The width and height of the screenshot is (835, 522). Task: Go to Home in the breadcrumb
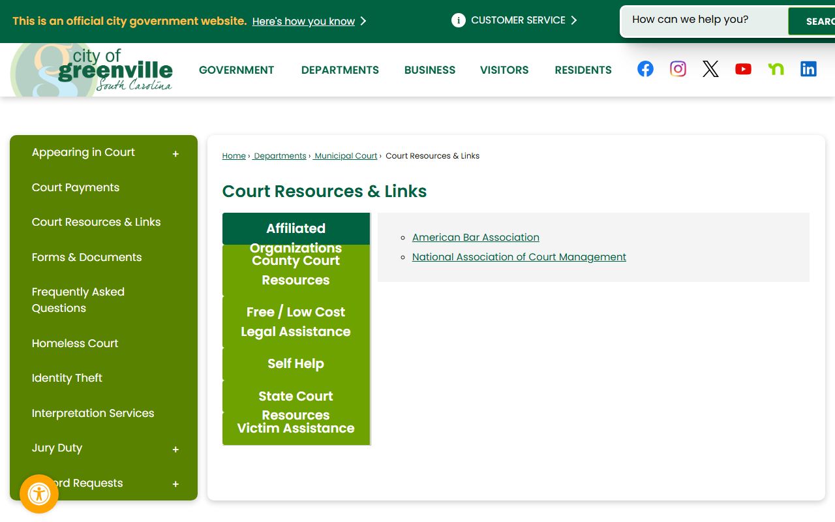pos(234,156)
